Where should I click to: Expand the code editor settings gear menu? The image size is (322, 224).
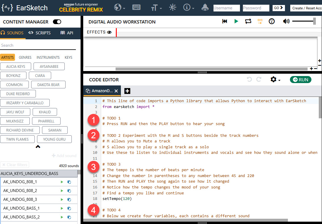(x=275, y=80)
